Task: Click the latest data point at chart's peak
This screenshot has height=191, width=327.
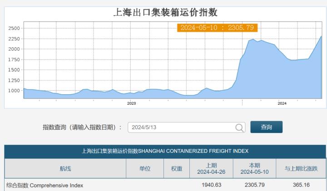Action: coord(321,36)
